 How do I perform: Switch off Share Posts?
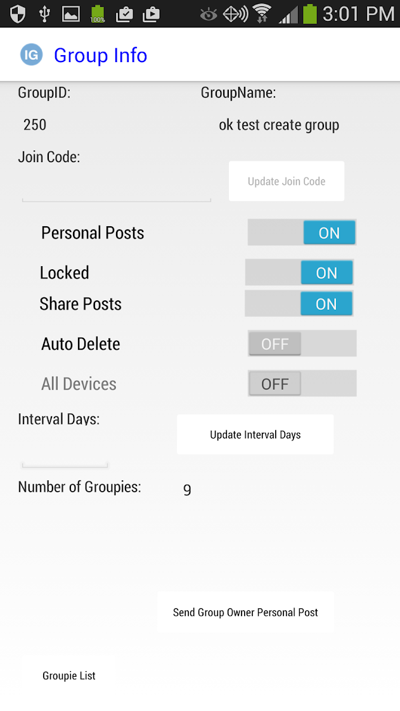(x=299, y=304)
